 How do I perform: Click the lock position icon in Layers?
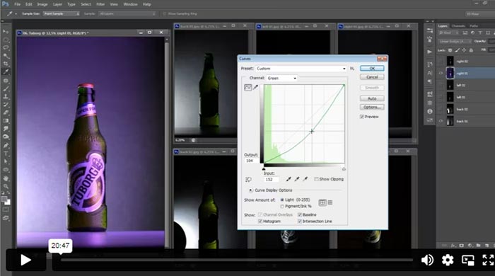pos(464,50)
